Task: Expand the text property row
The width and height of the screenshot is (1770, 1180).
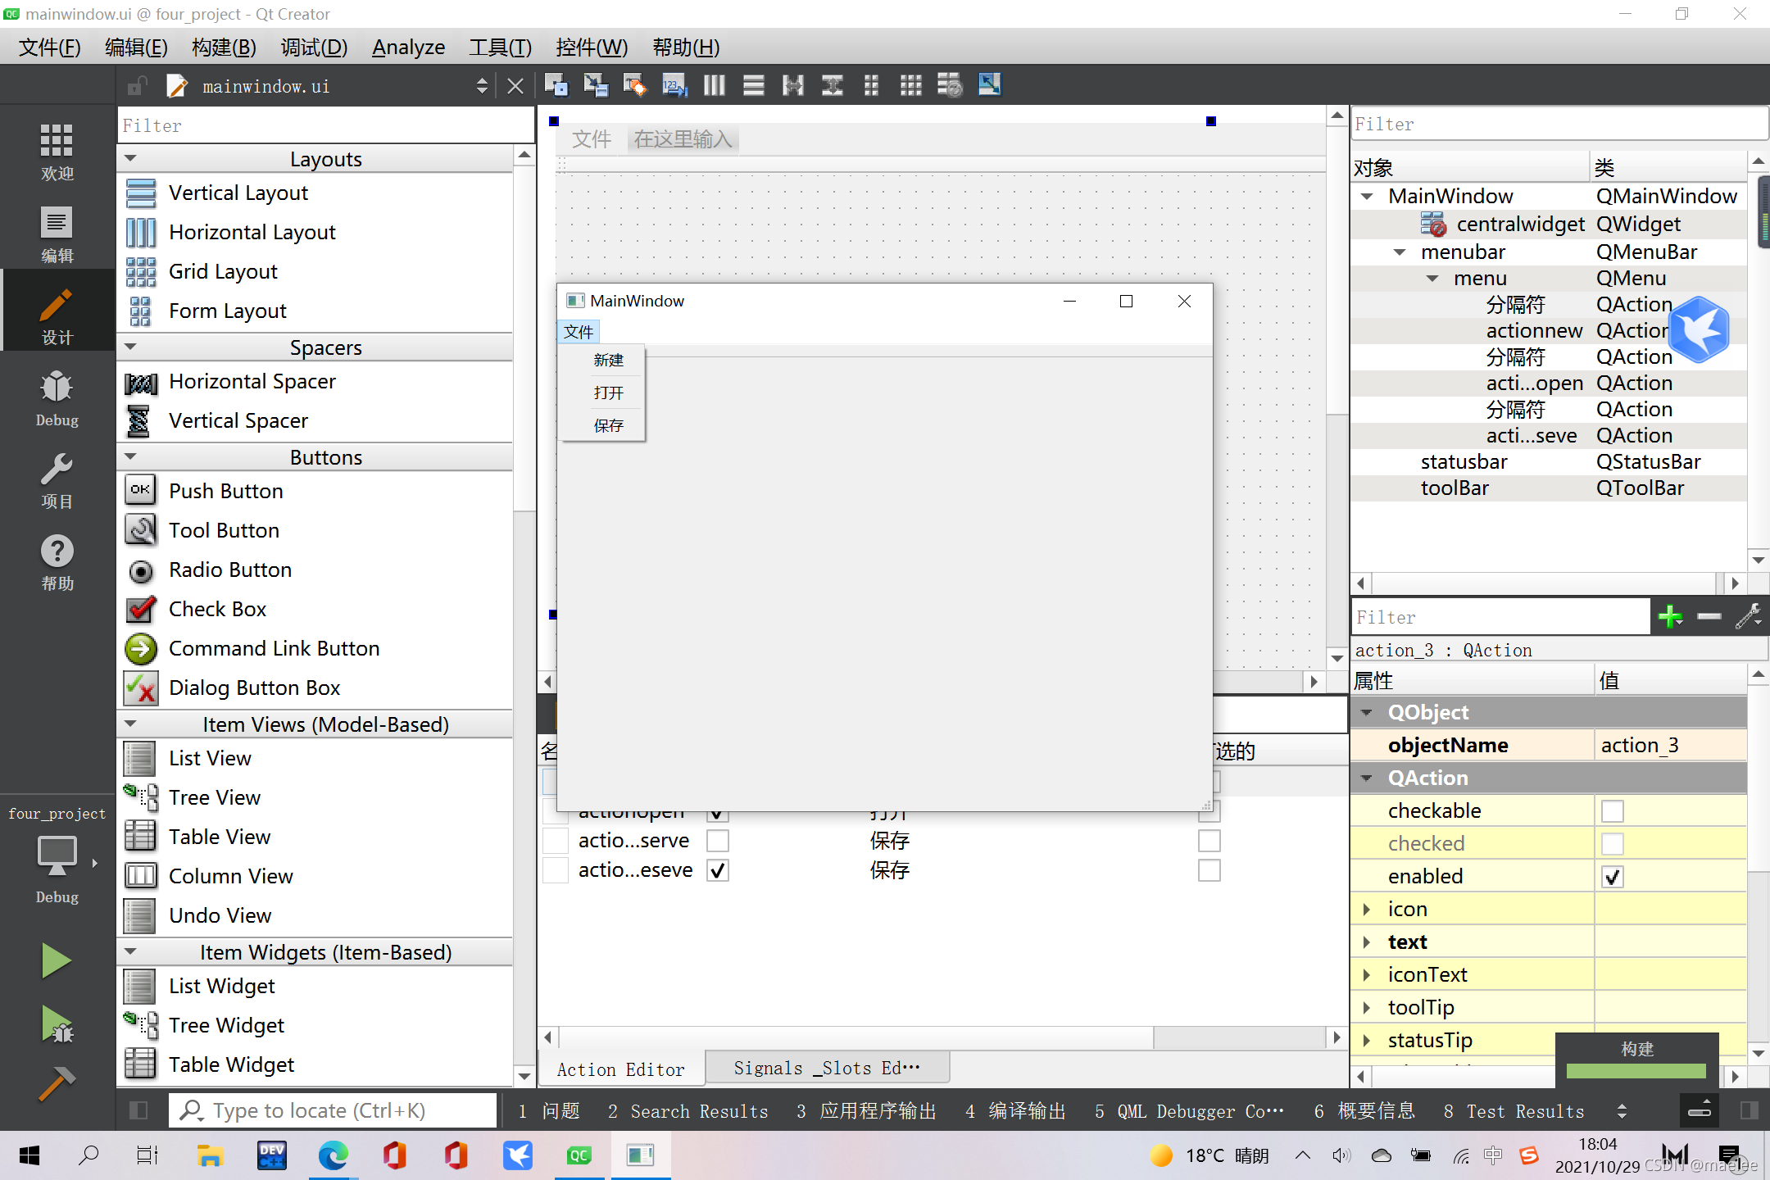Action: click(1367, 942)
